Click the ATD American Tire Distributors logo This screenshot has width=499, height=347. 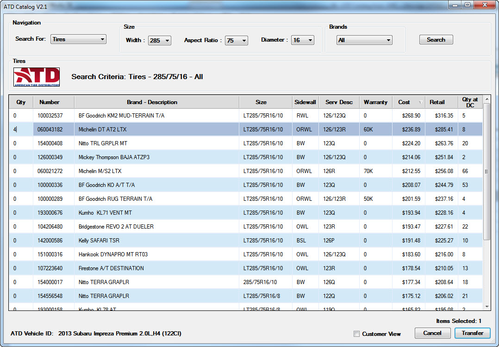tap(37, 77)
